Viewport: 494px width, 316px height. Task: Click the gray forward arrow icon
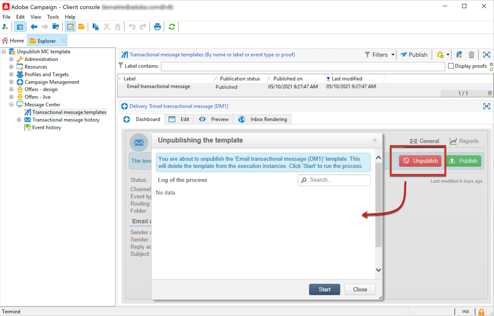pyautogui.click(x=45, y=27)
